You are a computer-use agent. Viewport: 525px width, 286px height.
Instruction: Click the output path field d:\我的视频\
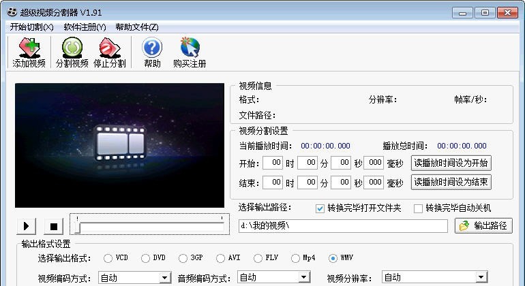tap(343, 226)
